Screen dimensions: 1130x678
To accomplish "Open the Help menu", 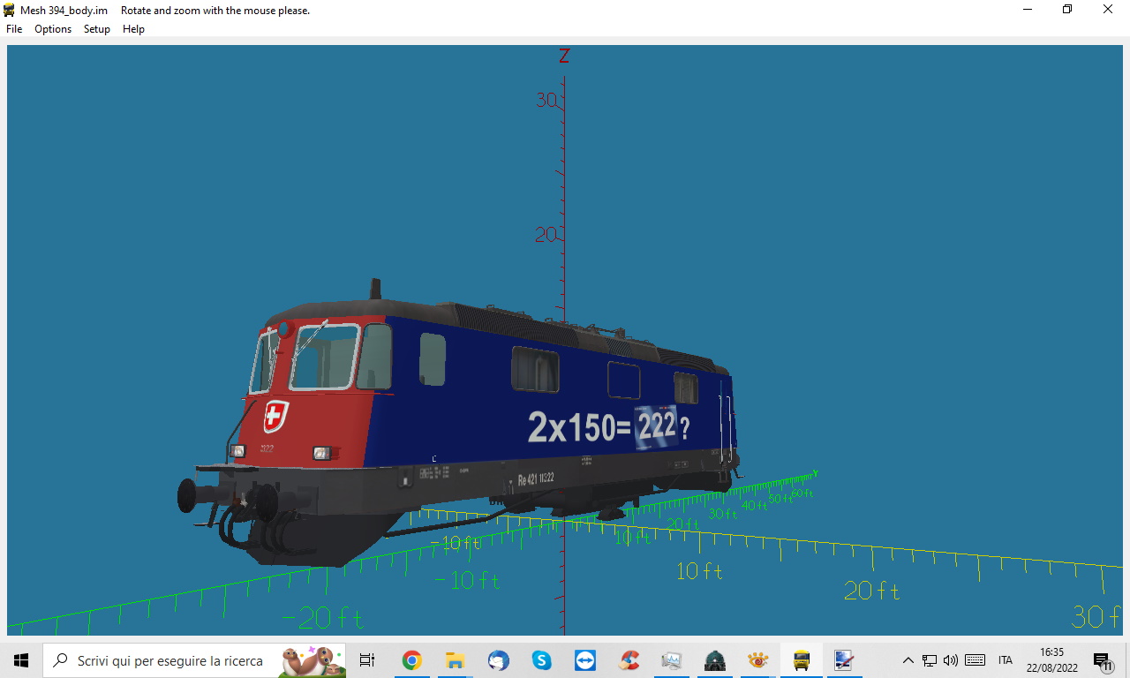I will pos(133,29).
